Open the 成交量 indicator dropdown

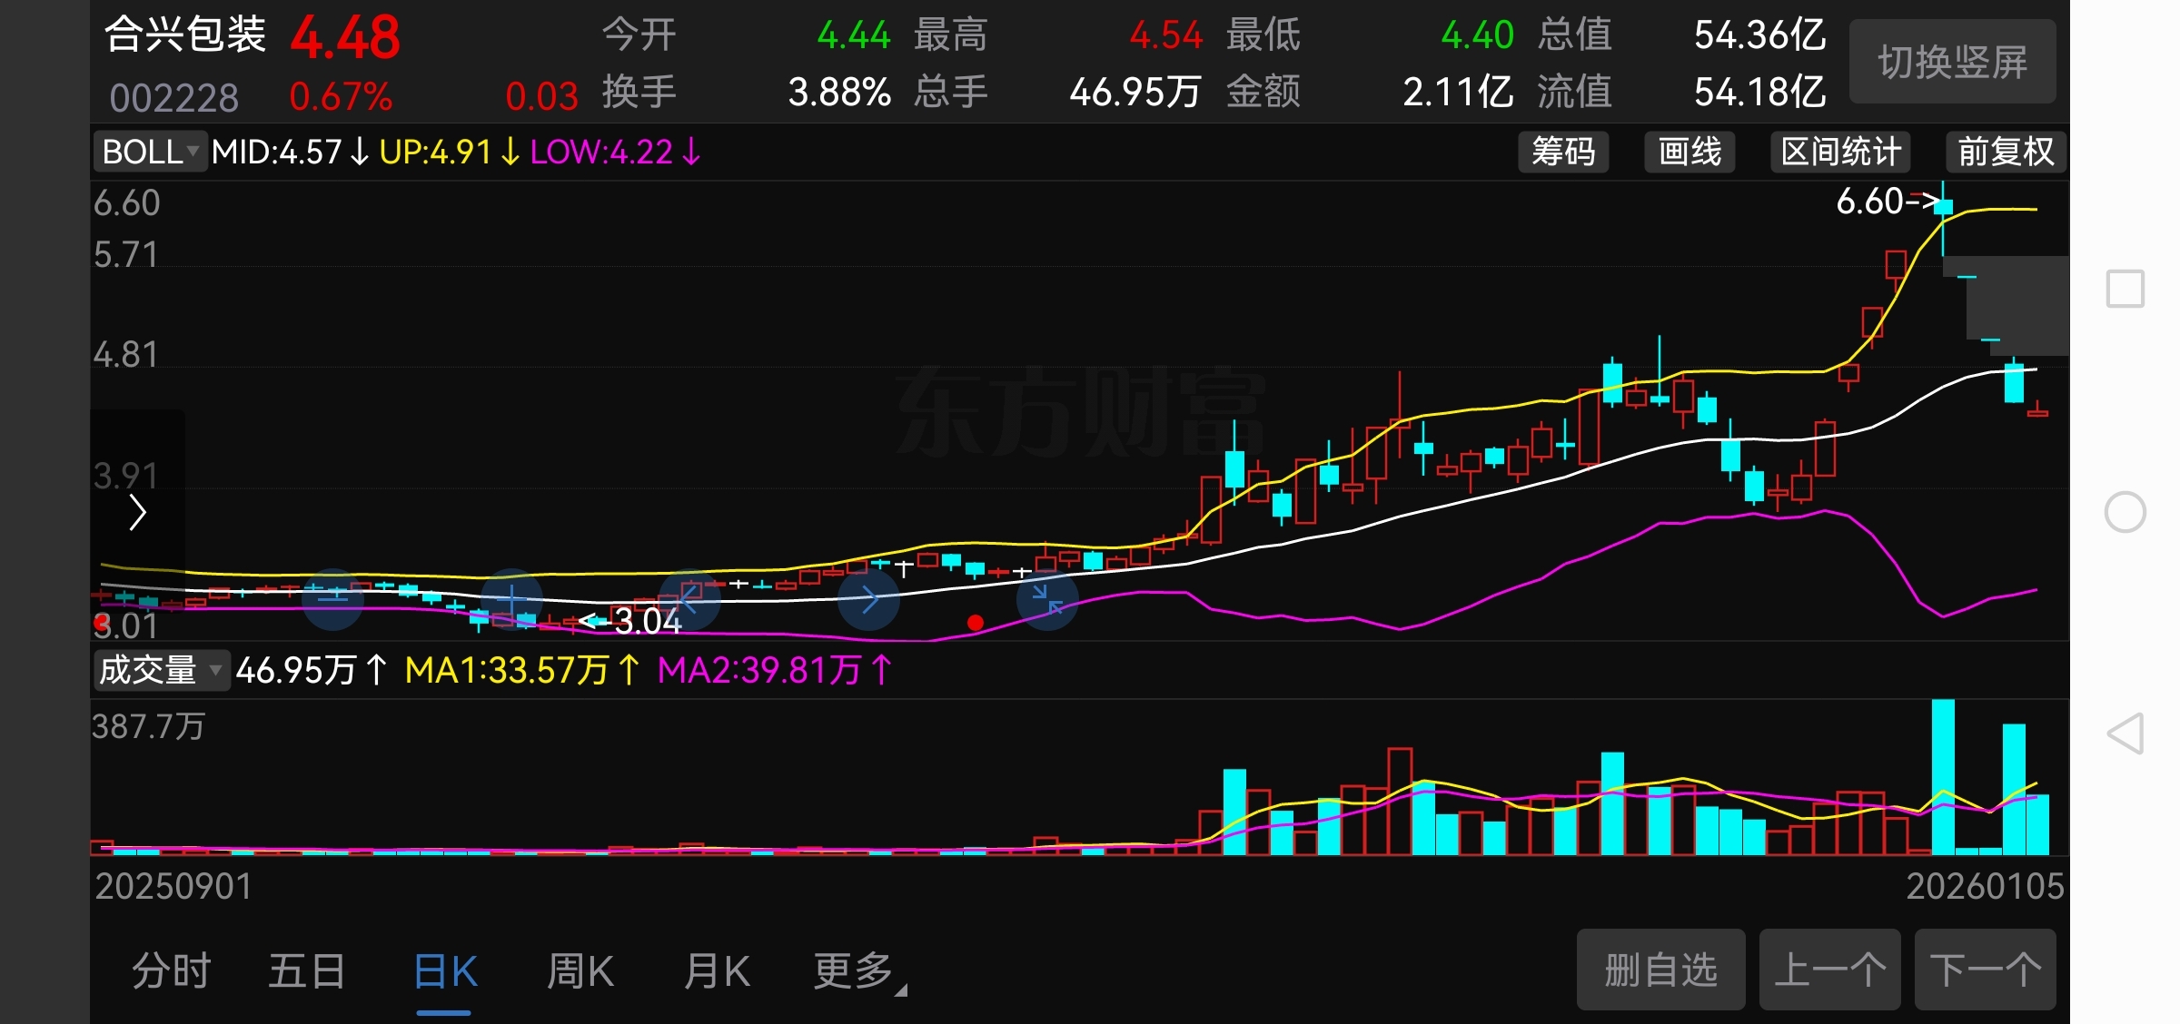pyautogui.click(x=160, y=670)
